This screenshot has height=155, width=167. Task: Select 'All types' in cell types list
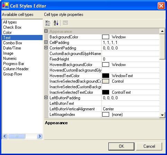[x=22, y=22]
